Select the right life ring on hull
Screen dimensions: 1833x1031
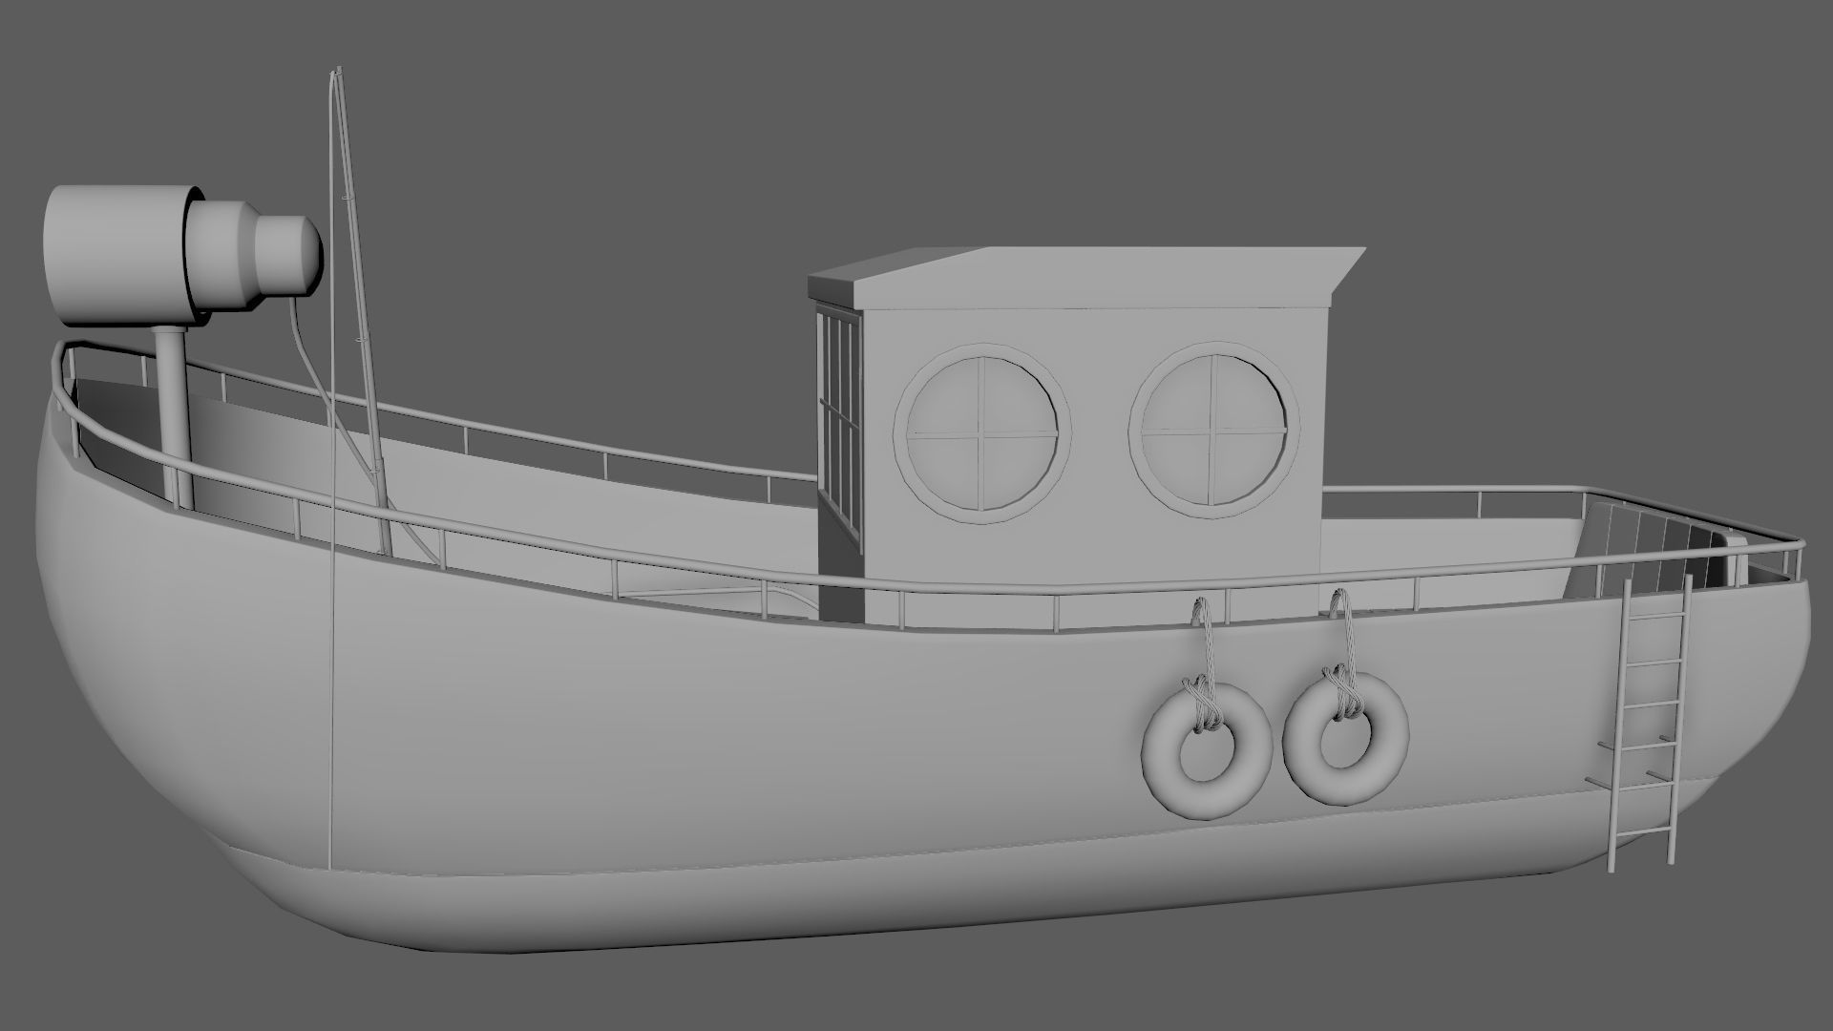(x=1347, y=739)
